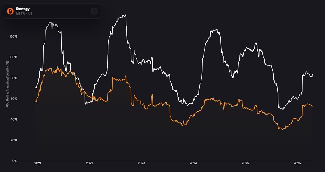Image resolution: width=325 pixels, height=172 pixels.
Task: Click the orange Bitcoin logo icon
Action: click(x=10, y=11)
